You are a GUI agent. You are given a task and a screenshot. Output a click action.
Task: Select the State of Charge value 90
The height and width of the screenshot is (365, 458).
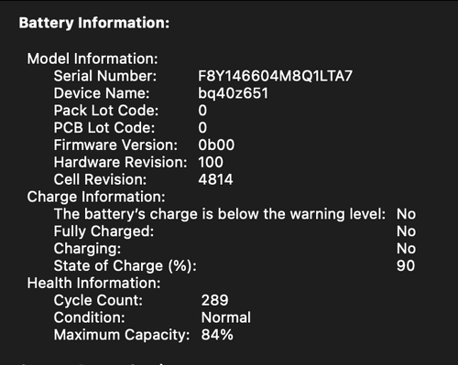click(x=406, y=266)
